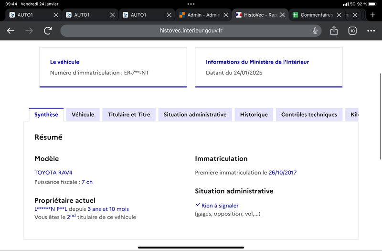This screenshot has width=382, height=251.
Task: Click the Propriétaire actuel heading
Action: [x=65, y=200]
